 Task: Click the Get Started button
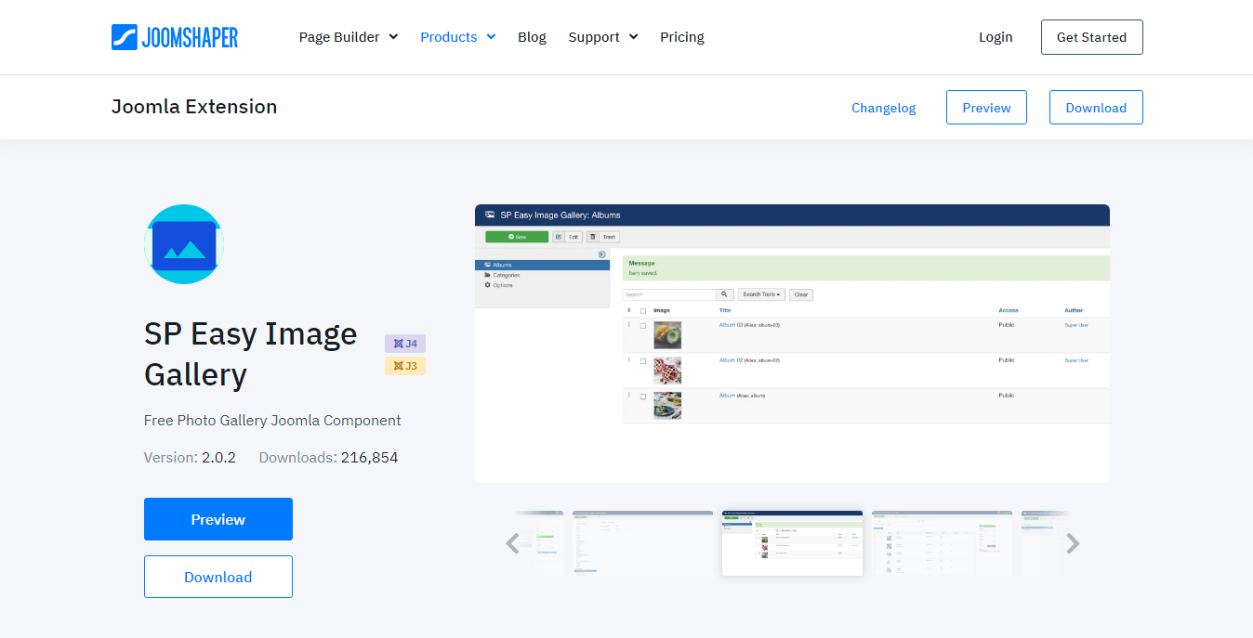pos(1091,37)
